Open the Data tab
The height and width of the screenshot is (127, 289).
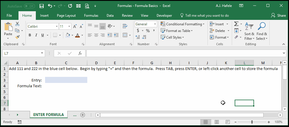point(110,16)
